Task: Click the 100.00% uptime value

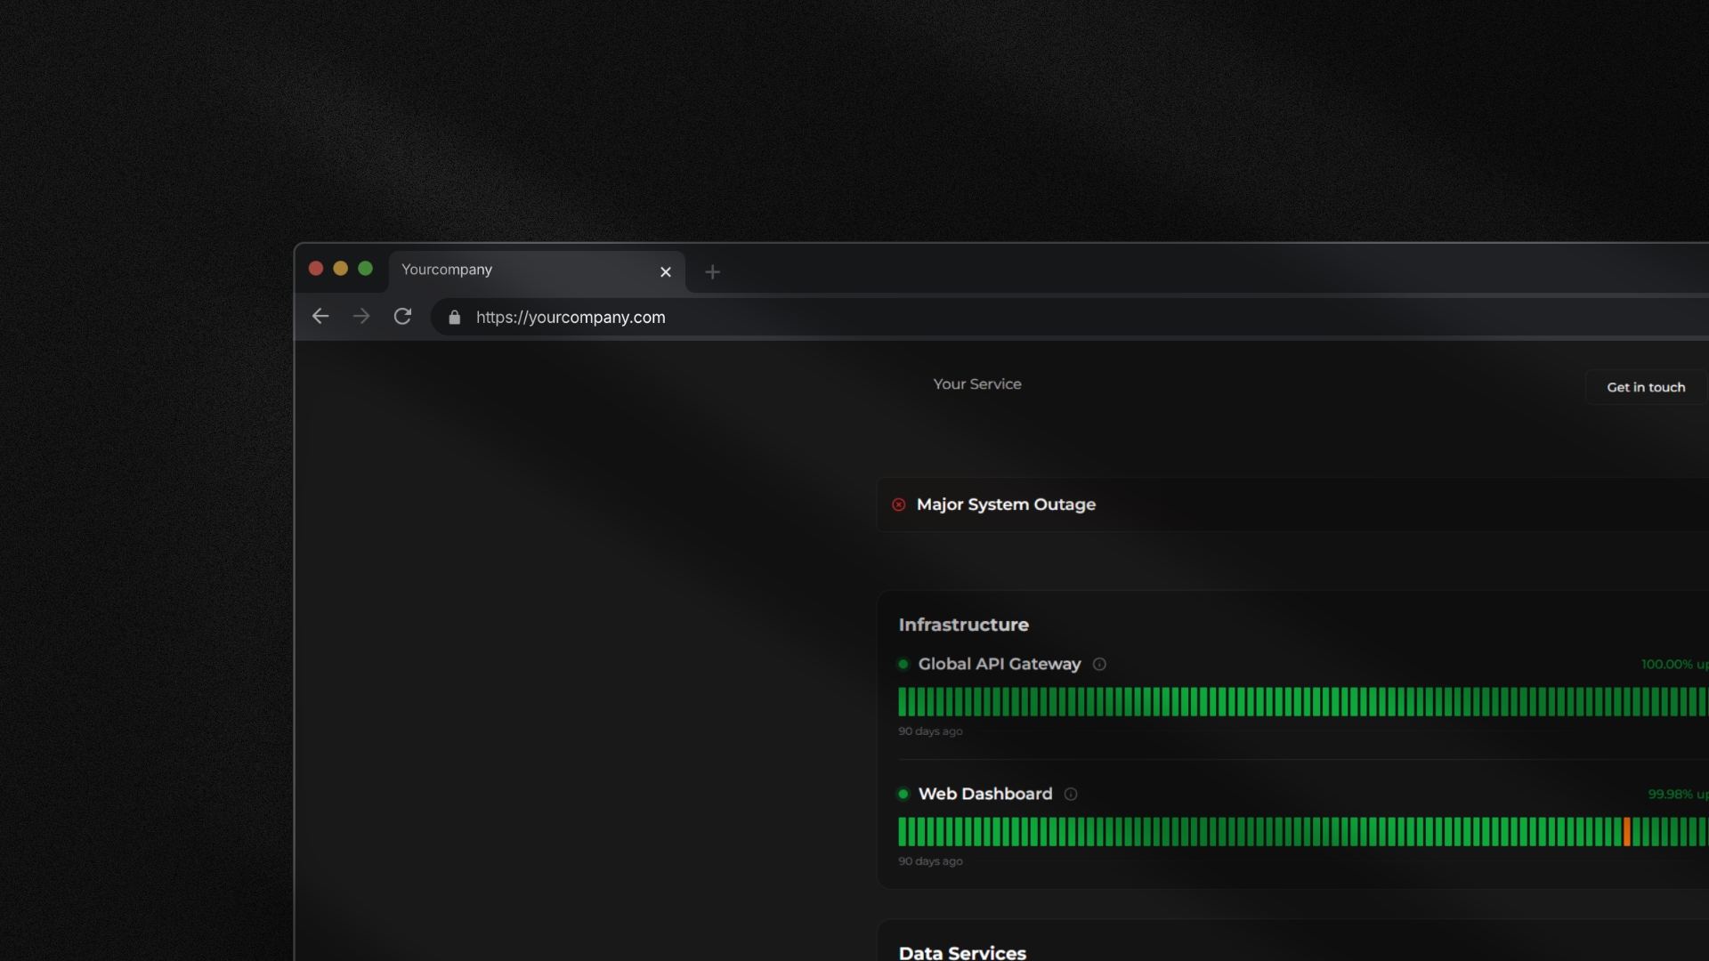Action: click(x=1674, y=665)
